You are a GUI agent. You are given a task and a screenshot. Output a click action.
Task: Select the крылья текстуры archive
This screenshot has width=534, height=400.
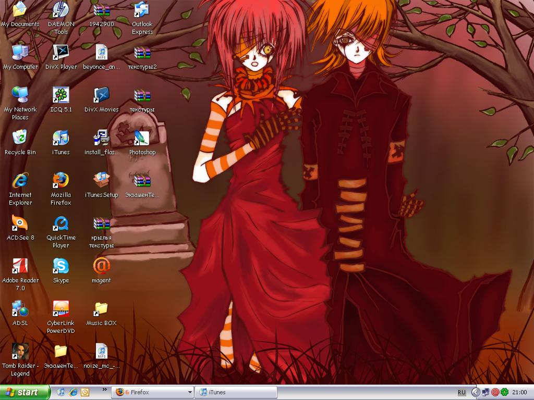(102, 232)
